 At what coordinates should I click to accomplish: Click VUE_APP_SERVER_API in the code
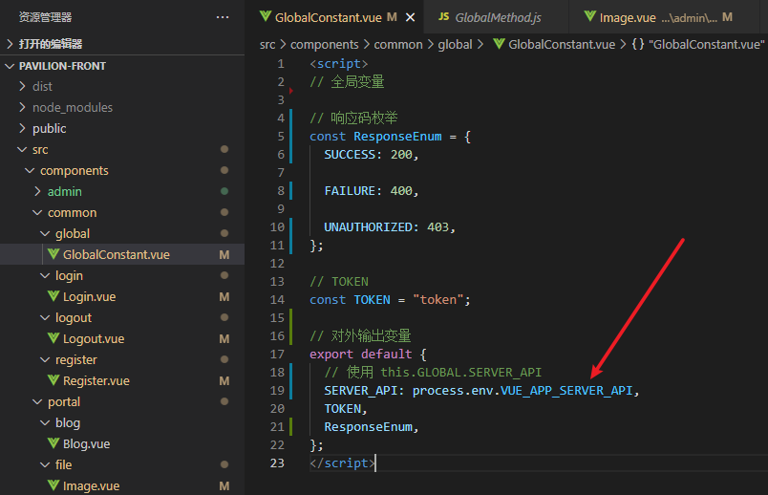pyautogui.click(x=566, y=391)
